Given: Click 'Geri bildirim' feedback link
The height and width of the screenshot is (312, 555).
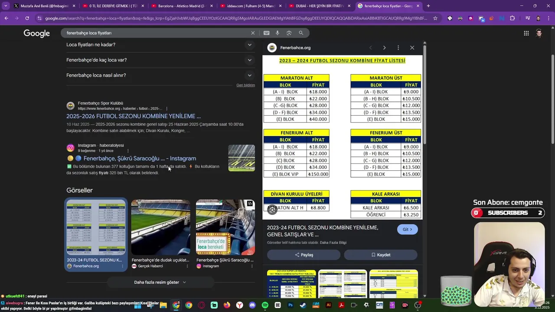Looking at the screenshot, I should (x=245, y=85).
